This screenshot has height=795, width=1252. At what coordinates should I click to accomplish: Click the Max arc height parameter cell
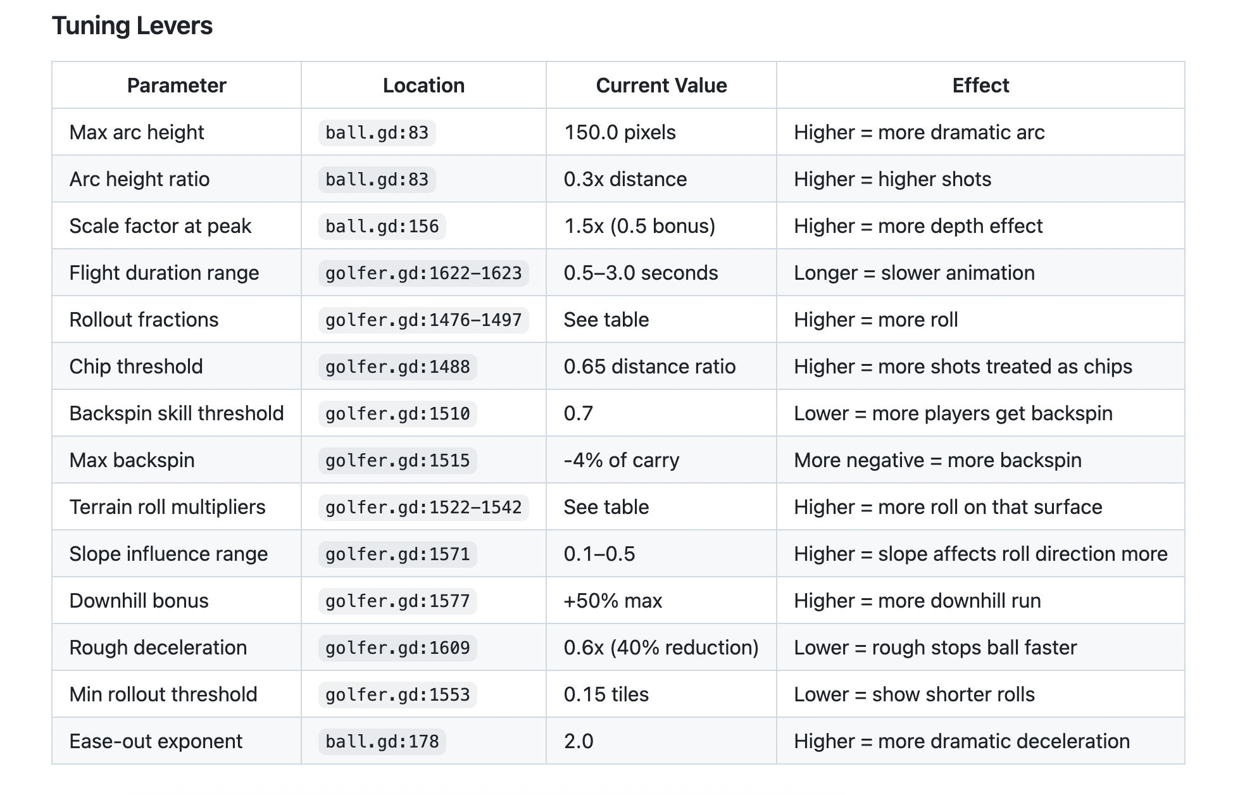(x=137, y=132)
